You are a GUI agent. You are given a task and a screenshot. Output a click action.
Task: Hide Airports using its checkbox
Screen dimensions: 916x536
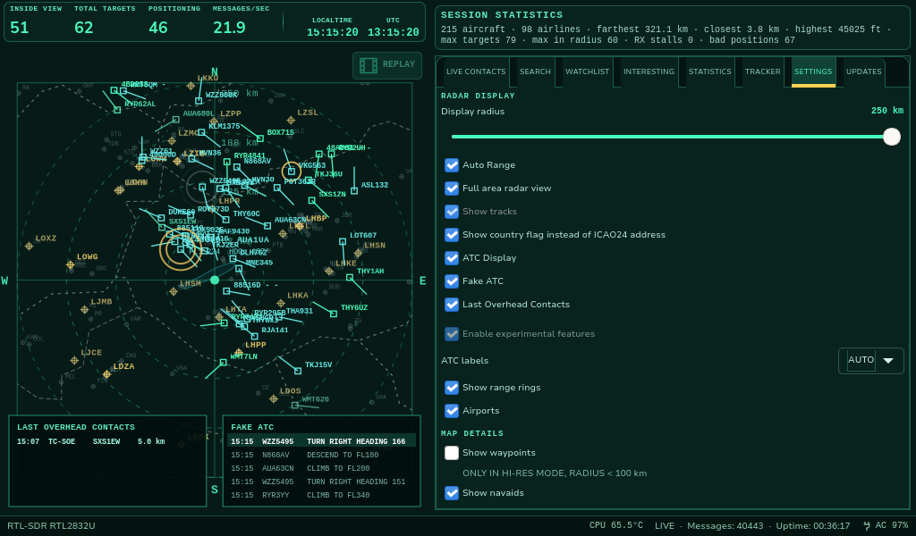pyautogui.click(x=452, y=411)
